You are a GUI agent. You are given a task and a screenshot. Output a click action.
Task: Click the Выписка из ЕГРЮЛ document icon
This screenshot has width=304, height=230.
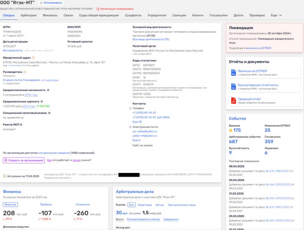click(233, 72)
